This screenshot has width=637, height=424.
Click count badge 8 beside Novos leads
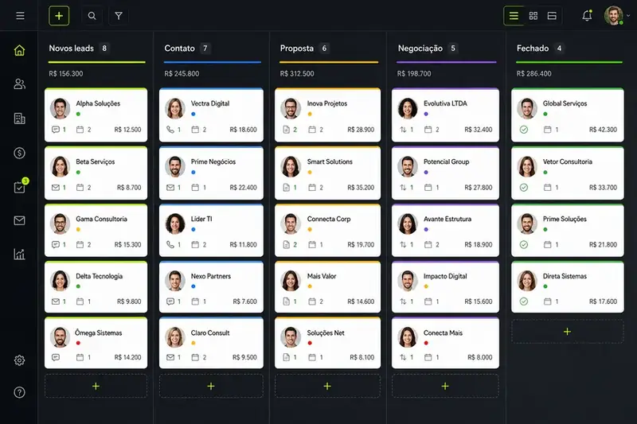click(104, 49)
